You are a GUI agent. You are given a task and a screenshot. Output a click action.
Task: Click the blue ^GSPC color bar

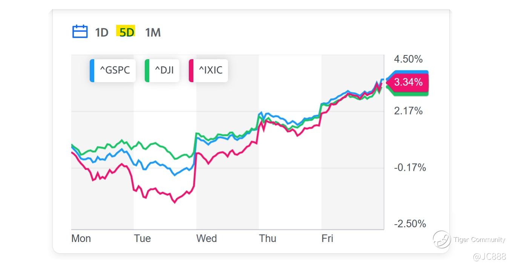click(92, 70)
